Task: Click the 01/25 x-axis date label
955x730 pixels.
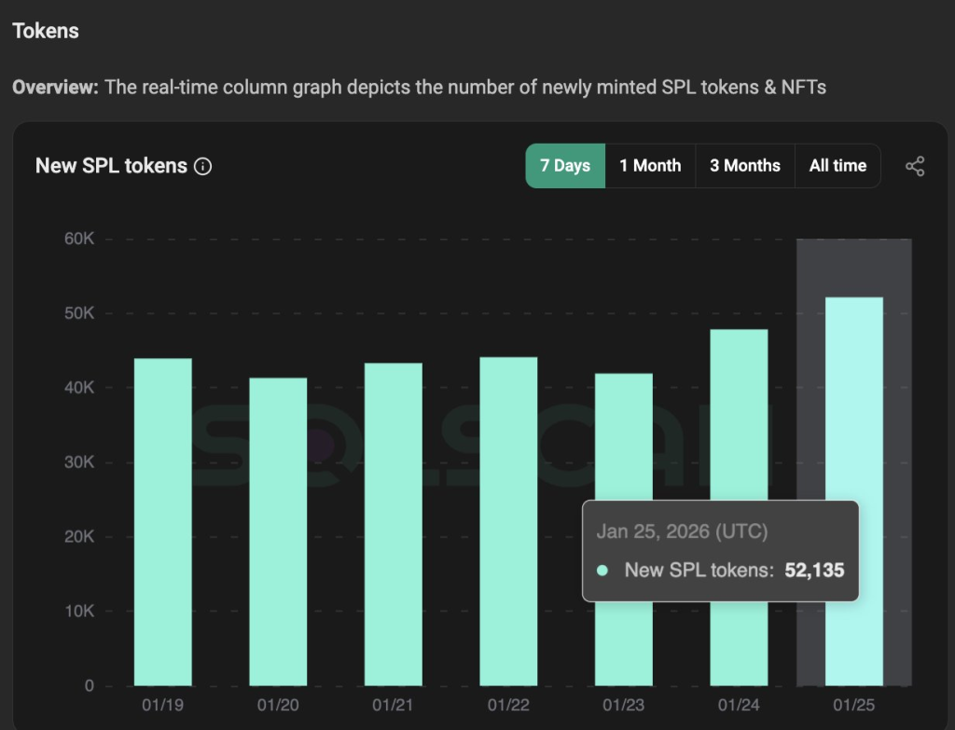Action: 853,706
